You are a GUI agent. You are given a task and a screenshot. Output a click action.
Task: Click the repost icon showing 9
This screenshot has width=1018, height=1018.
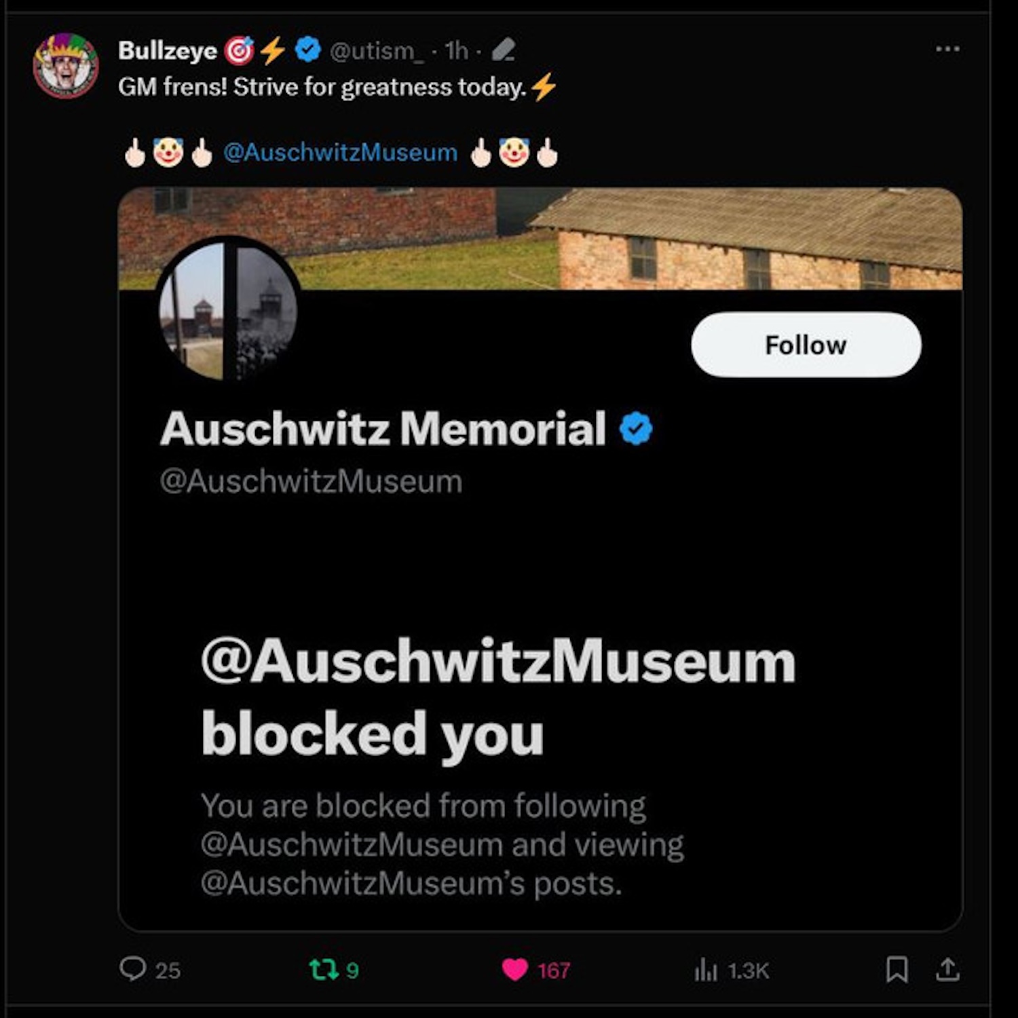click(324, 969)
